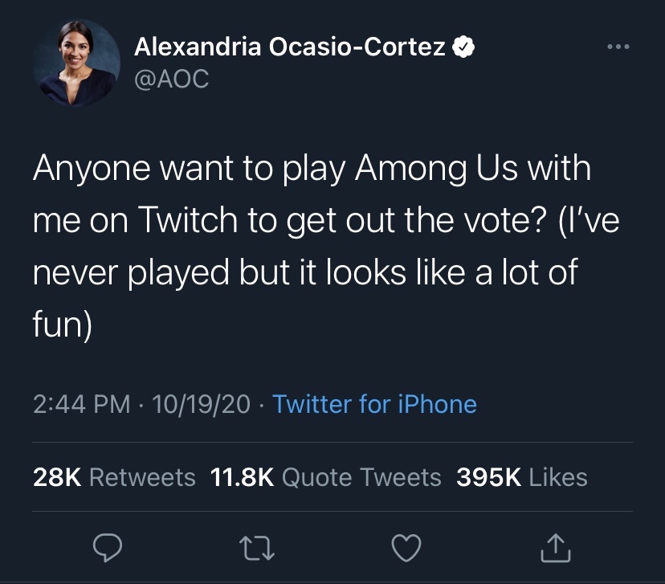Open the Alexandria Ocasio-Cortez display name
Screen dimensions: 665x584
click(290, 47)
